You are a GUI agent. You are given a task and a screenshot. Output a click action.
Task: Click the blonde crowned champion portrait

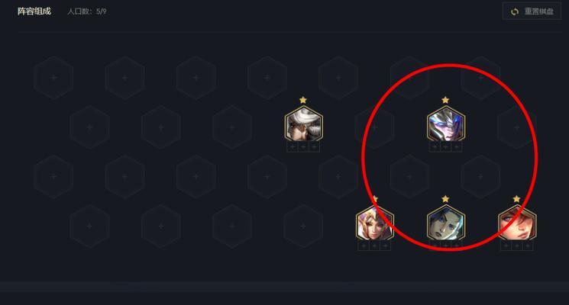[374, 223]
